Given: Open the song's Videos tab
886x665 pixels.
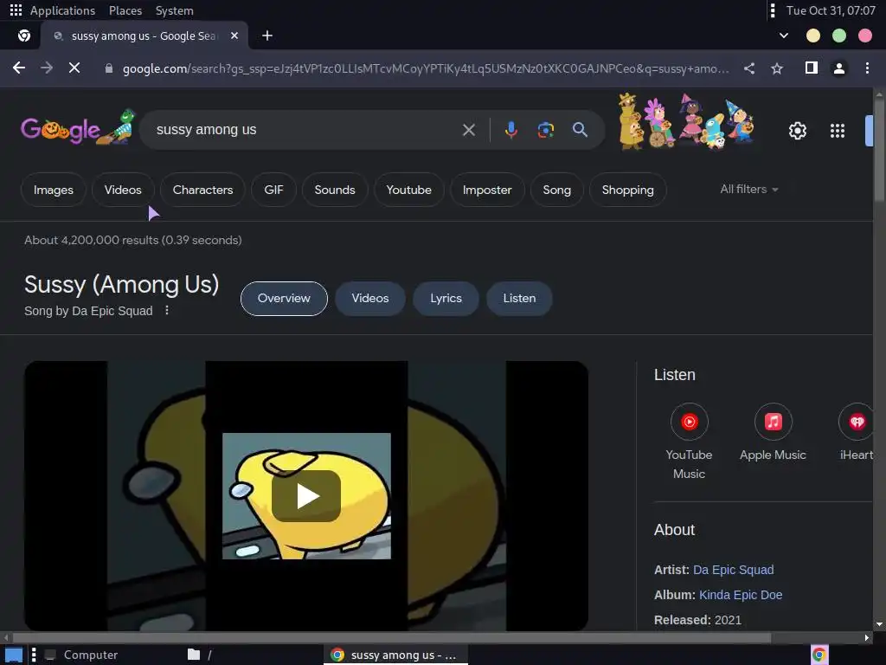Looking at the screenshot, I should pyautogui.click(x=370, y=298).
